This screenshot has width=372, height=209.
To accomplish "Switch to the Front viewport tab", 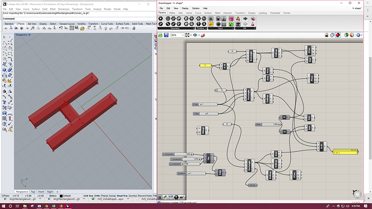I will (x=41, y=192).
